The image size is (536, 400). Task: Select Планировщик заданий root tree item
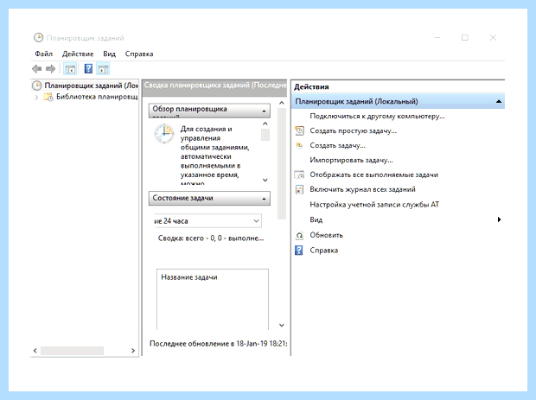pyautogui.click(x=91, y=86)
